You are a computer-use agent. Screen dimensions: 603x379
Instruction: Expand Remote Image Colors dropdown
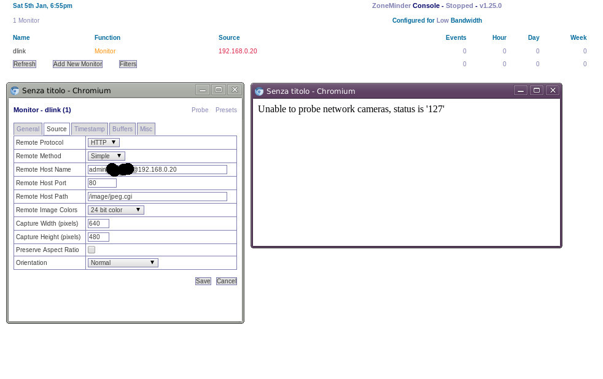click(116, 210)
